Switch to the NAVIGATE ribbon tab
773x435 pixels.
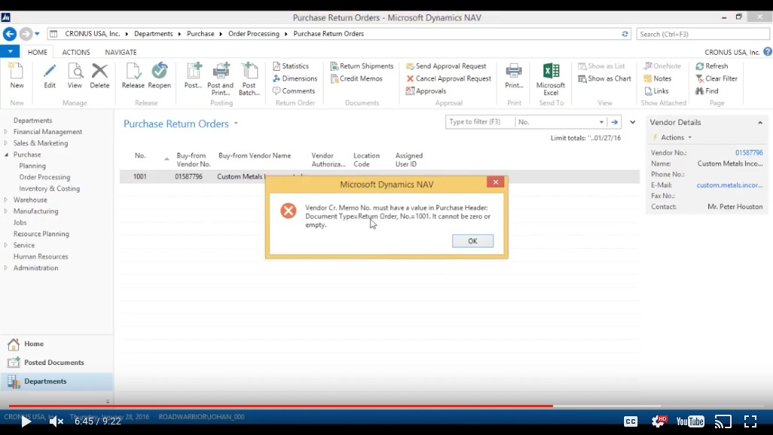120,52
